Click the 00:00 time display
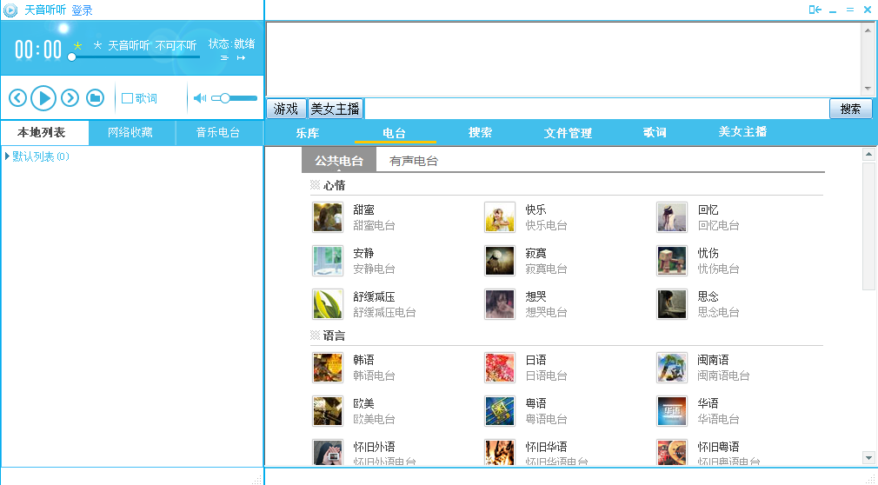878x485 pixels. point(38,50)
